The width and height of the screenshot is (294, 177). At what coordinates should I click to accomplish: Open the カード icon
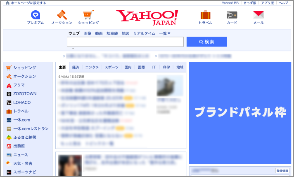(x=232, y=15)
